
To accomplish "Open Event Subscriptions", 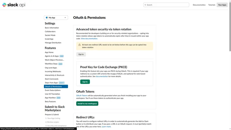I will point(53,90).
